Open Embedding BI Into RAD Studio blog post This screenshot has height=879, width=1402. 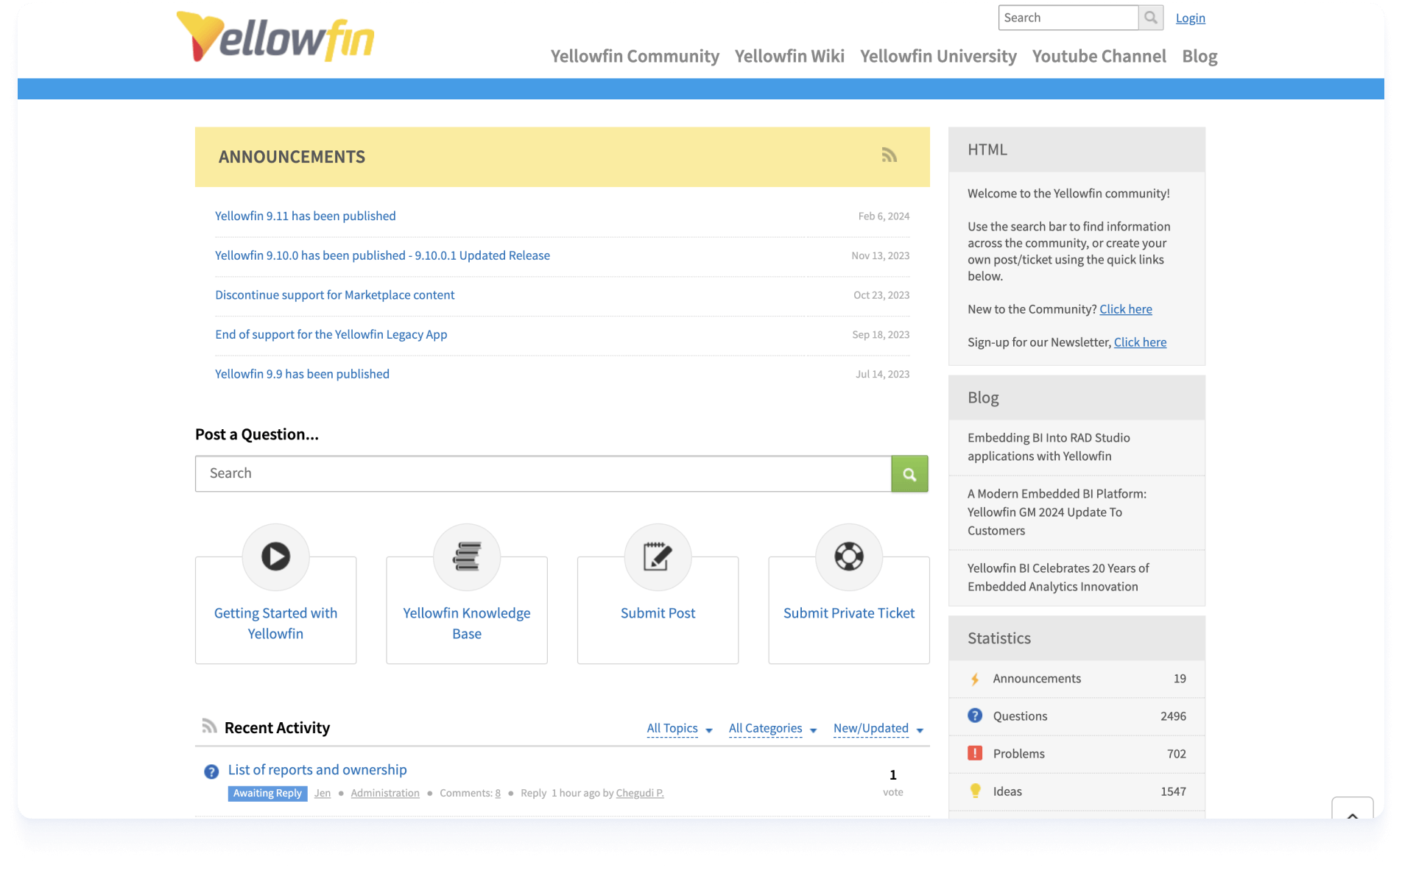(1049, 447)
